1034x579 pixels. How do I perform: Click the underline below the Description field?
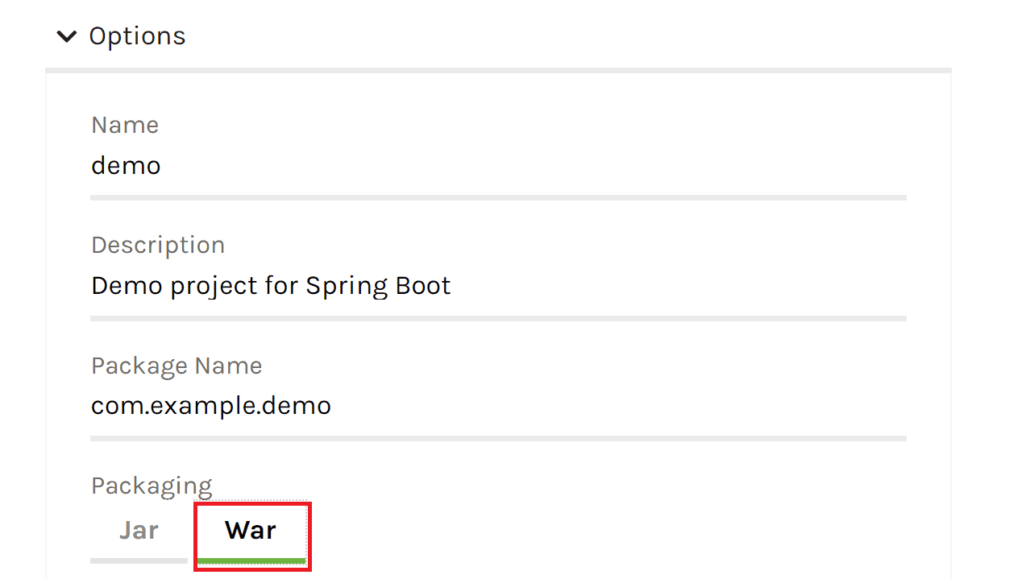coord(498,318)
